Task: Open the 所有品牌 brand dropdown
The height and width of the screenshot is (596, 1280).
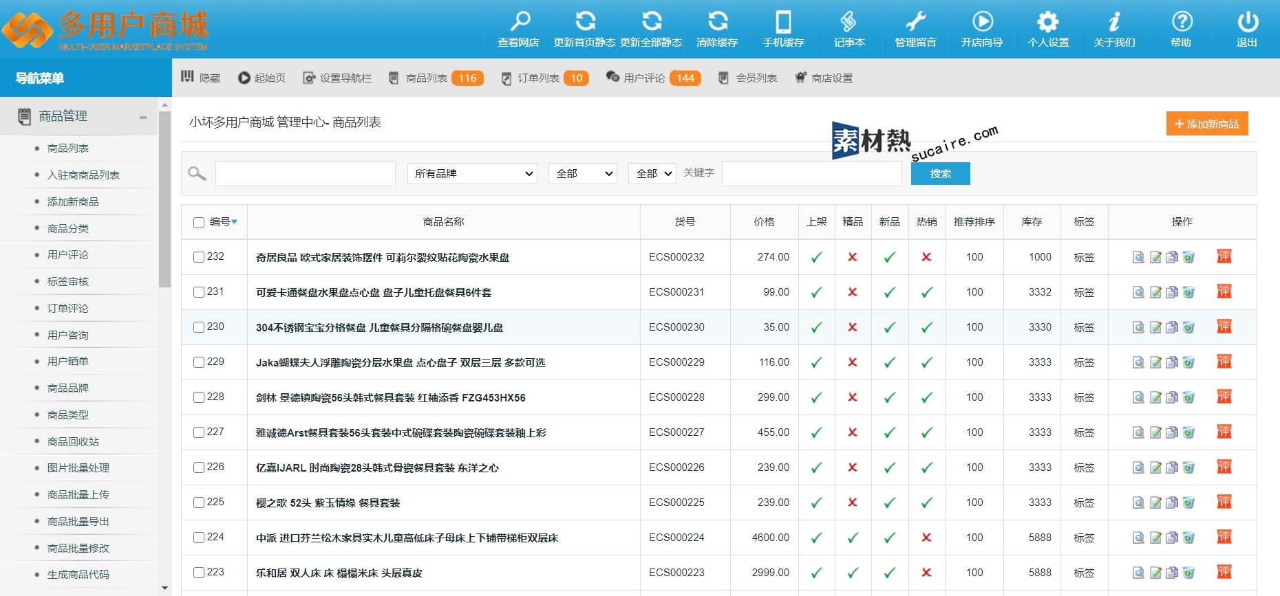Action: (x=472, y=174)
